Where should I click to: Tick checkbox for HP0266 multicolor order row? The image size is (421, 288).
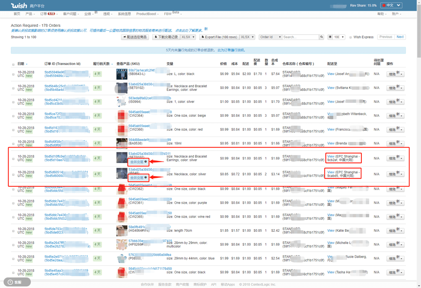click(13, 245)
